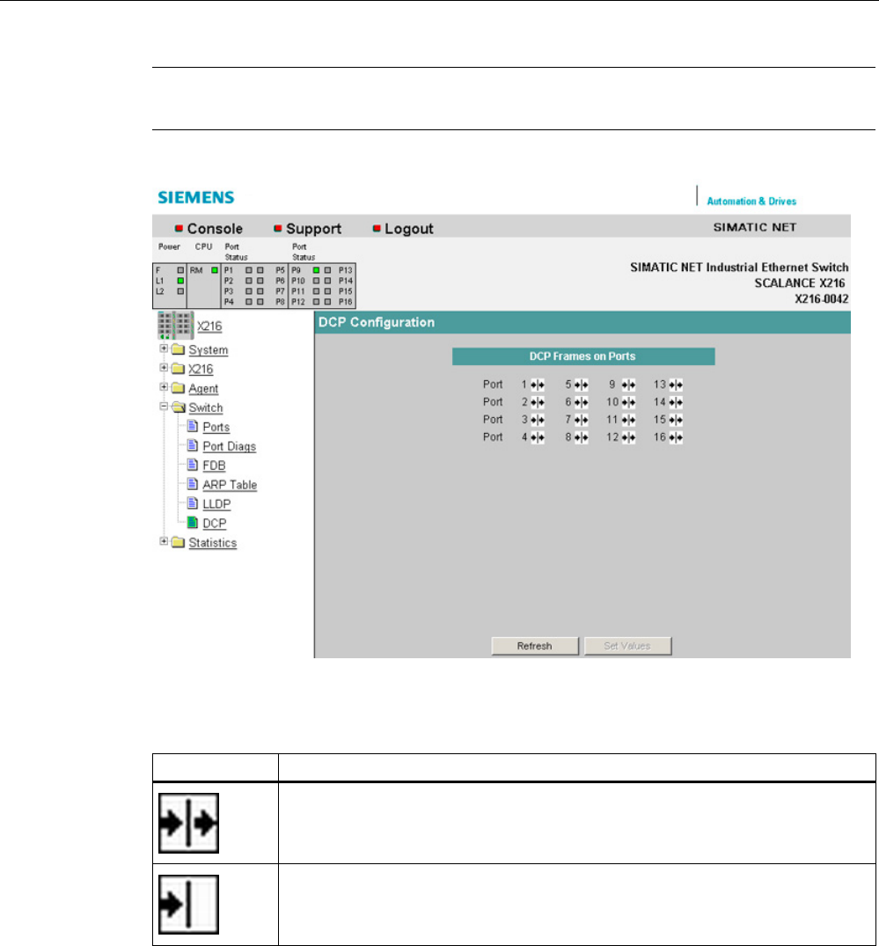The width and height of the screenshot is (879, 946).
Task: Toggle DCP frame icon for Port 9
Action: pyautogui.click(x=628, y=385)
